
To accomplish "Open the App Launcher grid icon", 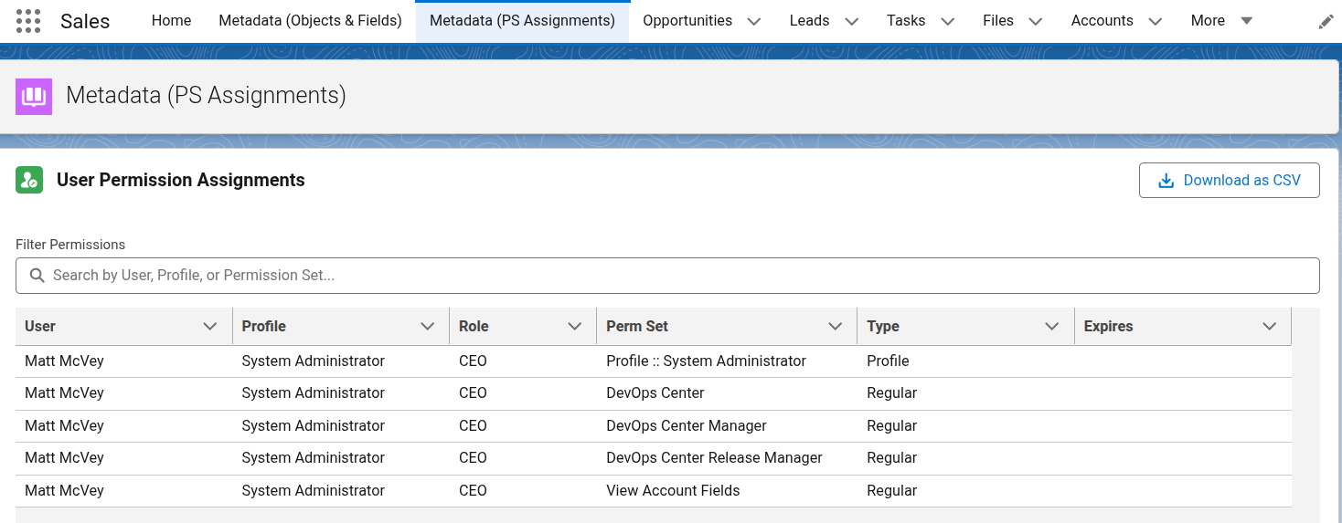I will pos(28,21).
